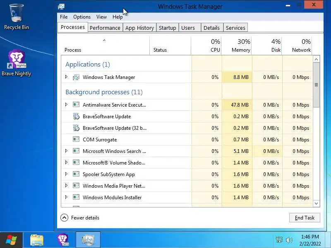Launch Brave Nightly from desktop shortcut
This screenshot has height=248, width=331.
[x=17, y=63]
